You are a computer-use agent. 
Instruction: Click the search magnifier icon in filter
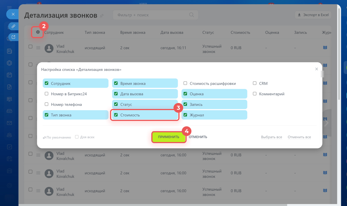[192, 15]
